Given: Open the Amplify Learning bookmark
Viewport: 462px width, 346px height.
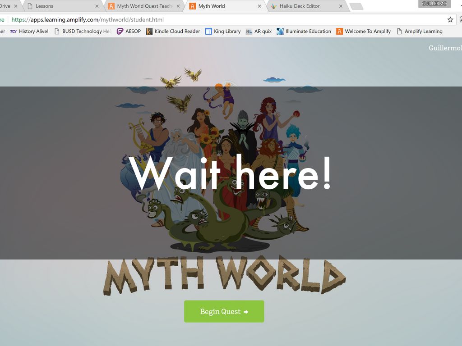Looking at the screenshot, I should [x=419, y=32].
